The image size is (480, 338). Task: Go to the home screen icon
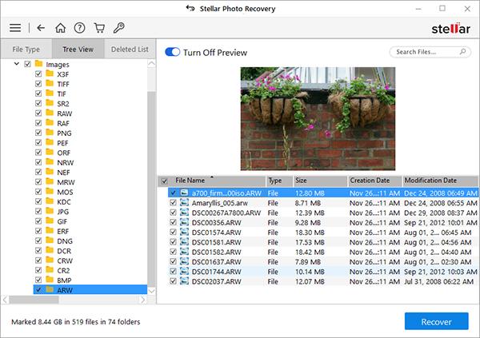pyautogui.click(x=61, y=28)
